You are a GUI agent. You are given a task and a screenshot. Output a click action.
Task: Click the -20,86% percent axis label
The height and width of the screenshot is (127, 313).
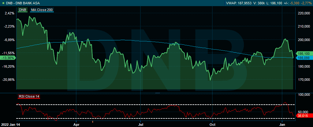(x=8, y=80)
